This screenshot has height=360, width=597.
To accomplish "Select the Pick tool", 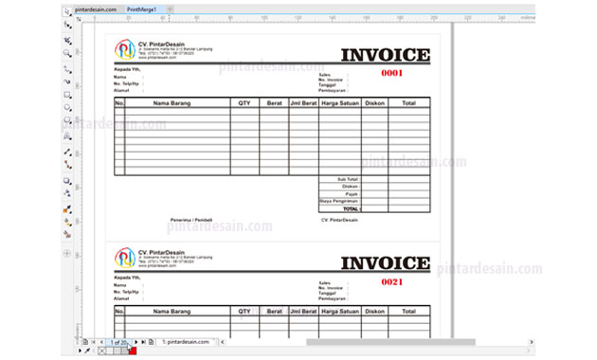I will point(67,11).
